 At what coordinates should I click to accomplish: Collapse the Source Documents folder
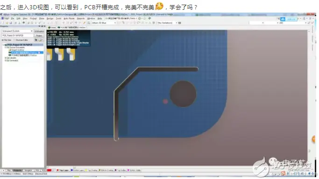pos(6,47)
